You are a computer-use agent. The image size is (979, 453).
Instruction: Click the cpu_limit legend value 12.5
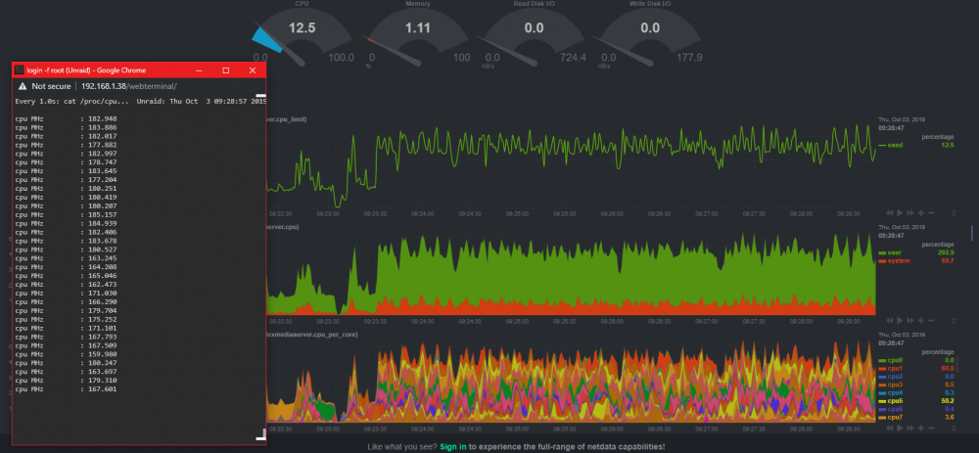pyautogui.click(x=948, y=145)
